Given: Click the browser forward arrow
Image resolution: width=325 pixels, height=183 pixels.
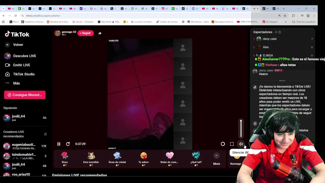Looking at the screenshot, I should click(10, 16).
